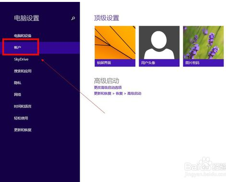Open 电脑和设备 settings category

click(23, 36)
